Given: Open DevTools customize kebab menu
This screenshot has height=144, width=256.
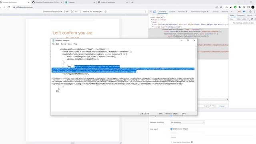Looking at the screenshot, I should (x=254, y=12).
